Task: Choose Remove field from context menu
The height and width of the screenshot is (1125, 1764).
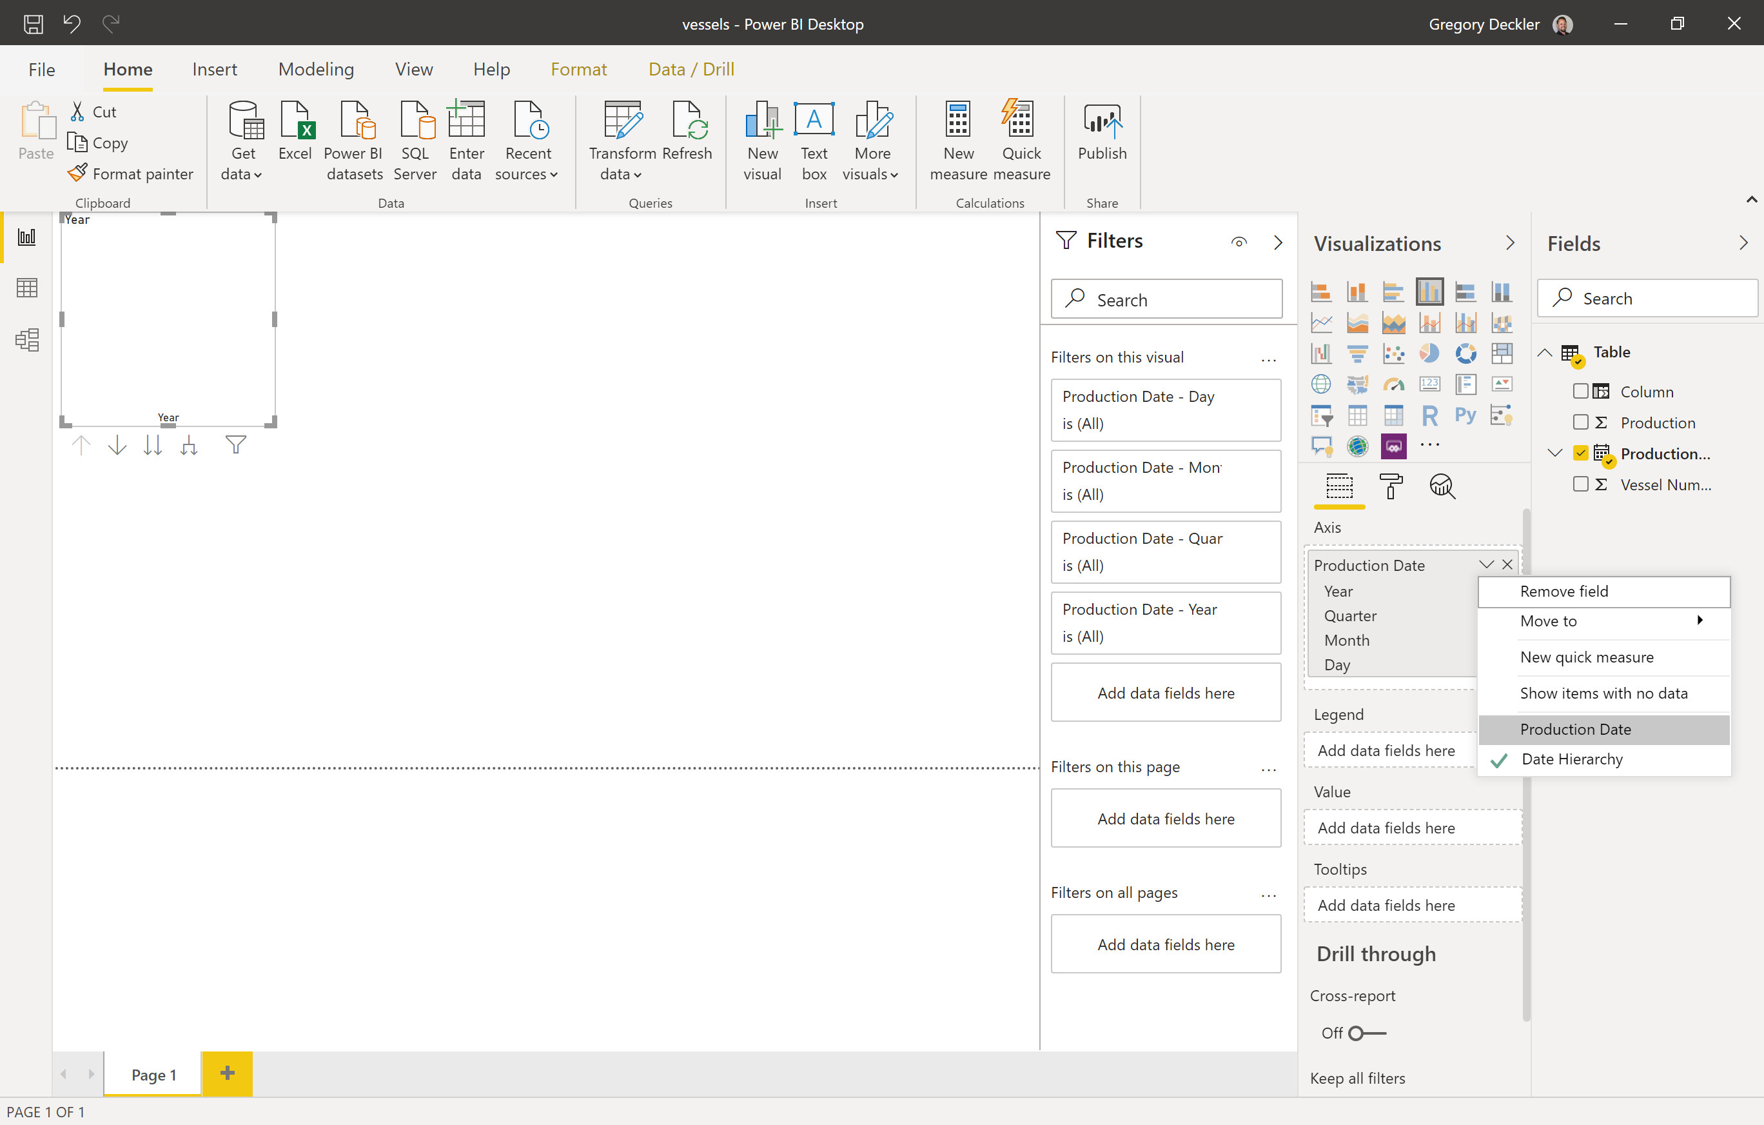Action: pos(1604,592)
